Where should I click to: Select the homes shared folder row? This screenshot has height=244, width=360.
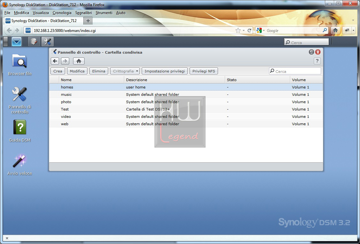click(186, 87)
